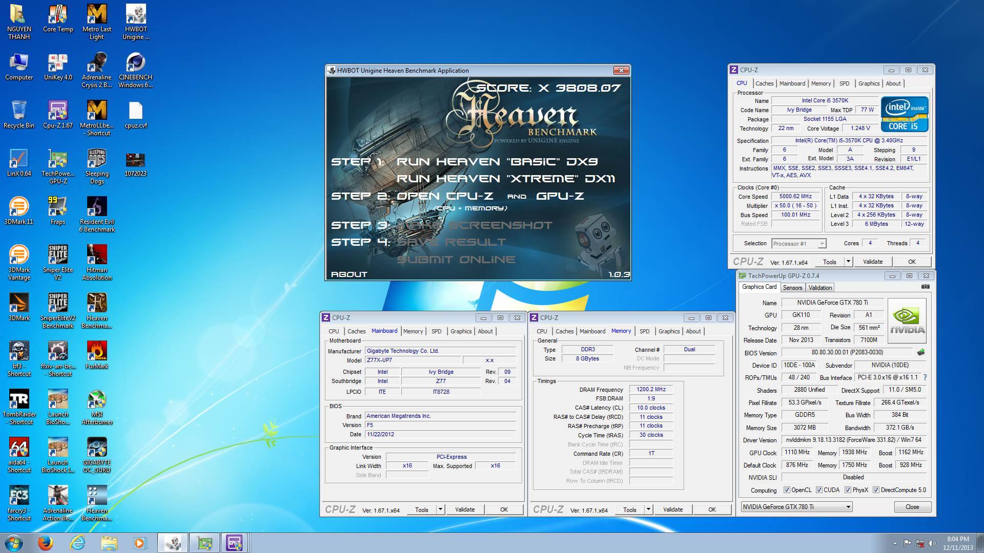Open Hitman Absolution desktop icon
The image size is (984, 553).
[97, 263]
